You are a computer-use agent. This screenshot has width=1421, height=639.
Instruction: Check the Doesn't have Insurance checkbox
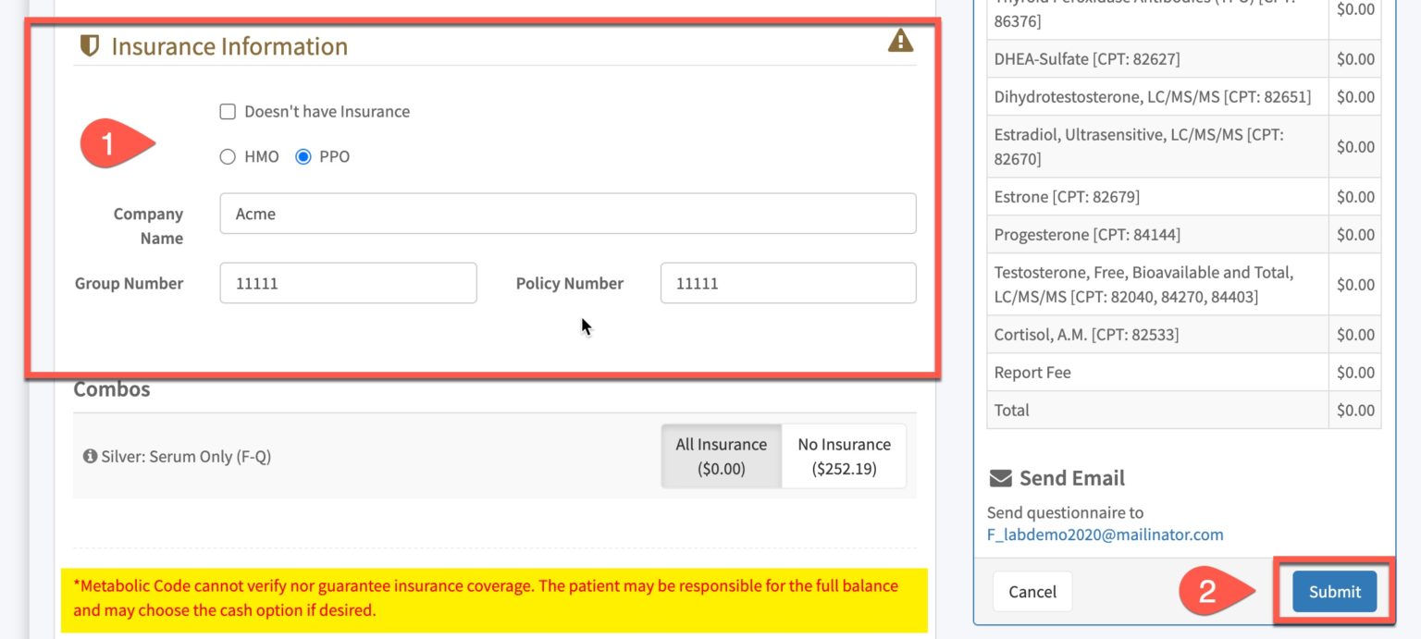pos(227,111)
